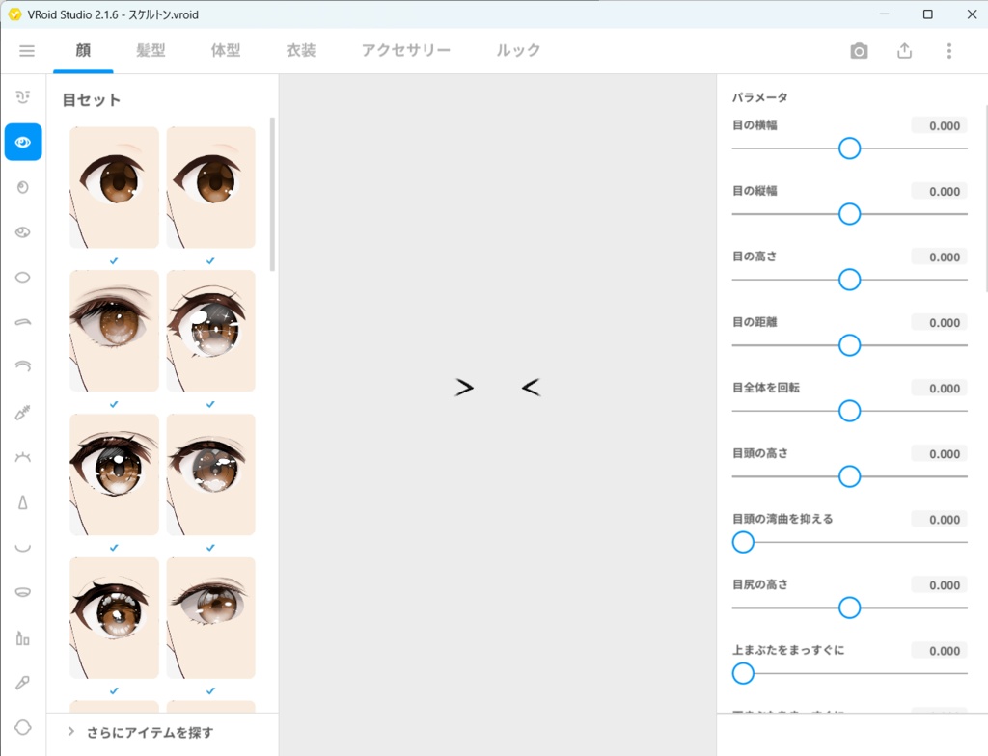Select fourth-row left eye set thumbnail
Image resolution: width=988 pixels, height=756 pixels.
[114, 617]
